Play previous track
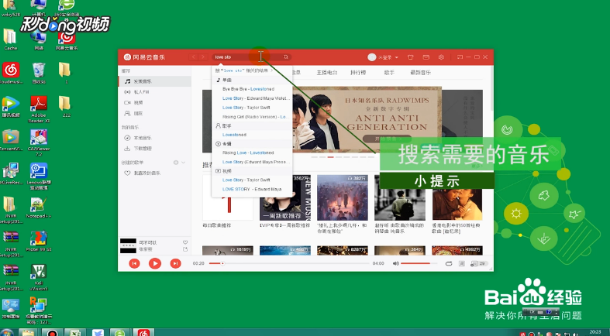Screen dimensions: 610x336 [x=134, y=263]
